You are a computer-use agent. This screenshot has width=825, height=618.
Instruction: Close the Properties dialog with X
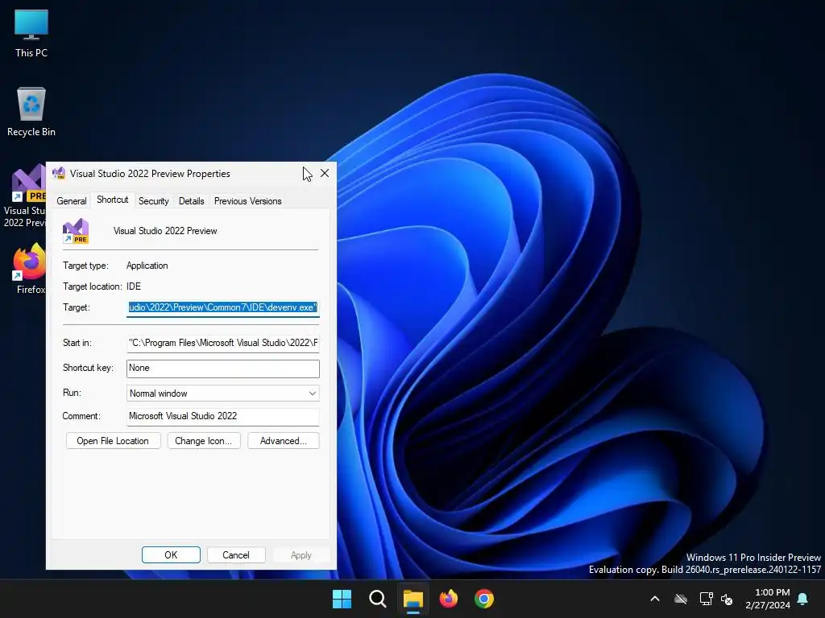click(325, 174)
